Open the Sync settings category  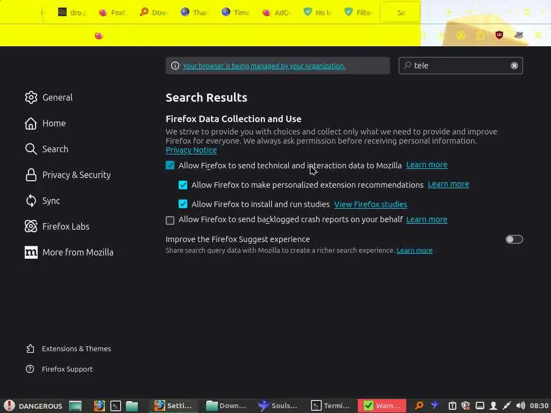(x=42, y=201)
